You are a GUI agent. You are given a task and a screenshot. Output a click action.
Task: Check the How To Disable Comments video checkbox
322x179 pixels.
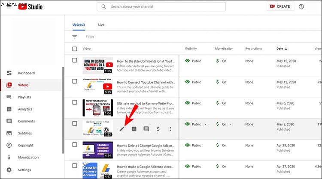[x=75, y=60]
